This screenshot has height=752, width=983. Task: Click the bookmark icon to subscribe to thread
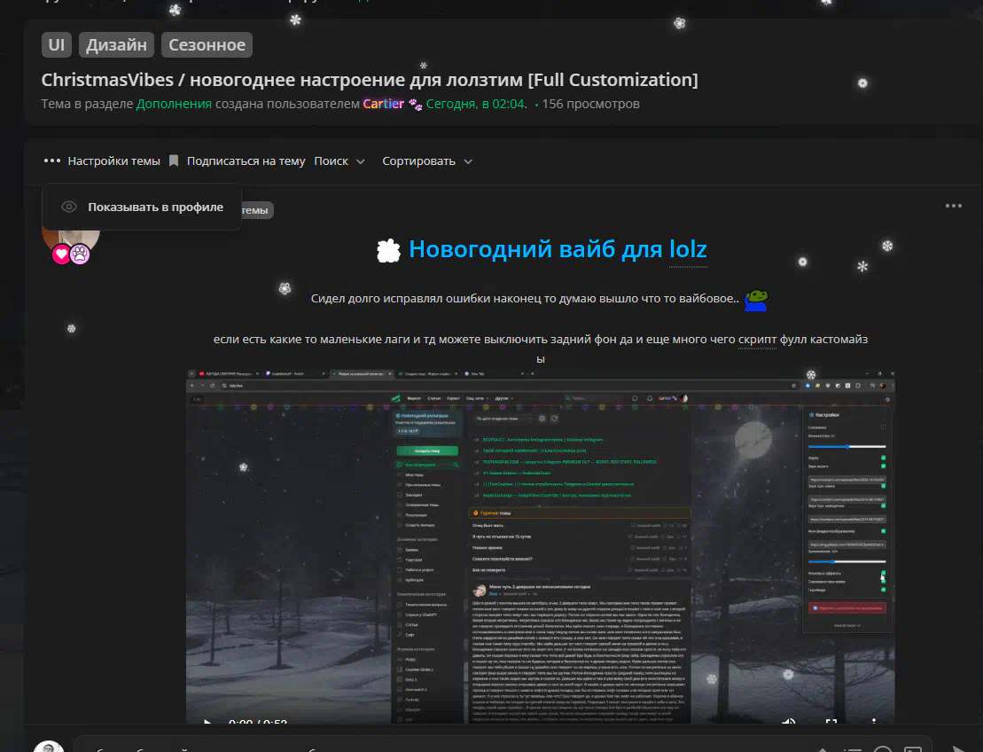tap(174, 161)
